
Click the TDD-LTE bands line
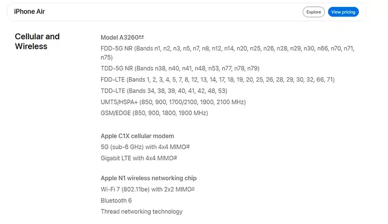click(x=164, y=91)
